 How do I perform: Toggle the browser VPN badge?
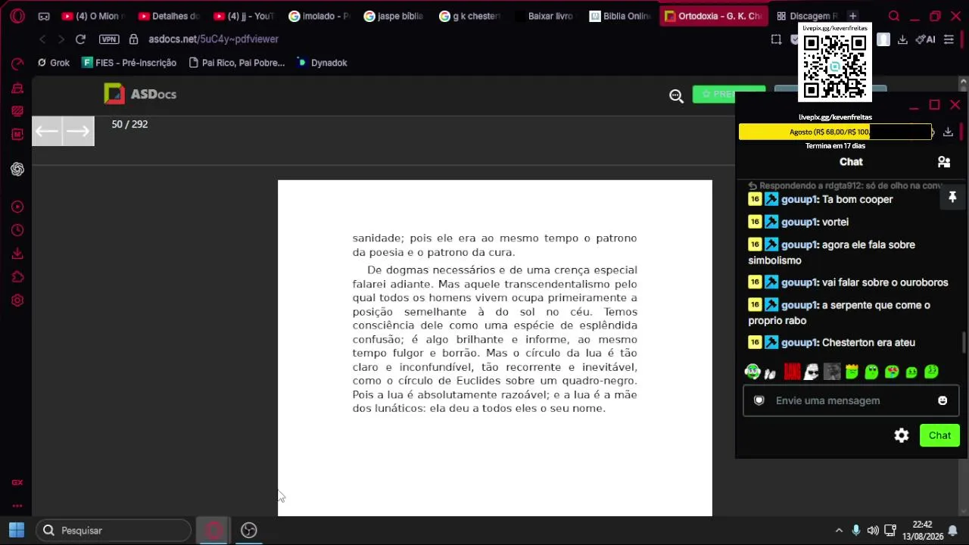coord(109,39)
